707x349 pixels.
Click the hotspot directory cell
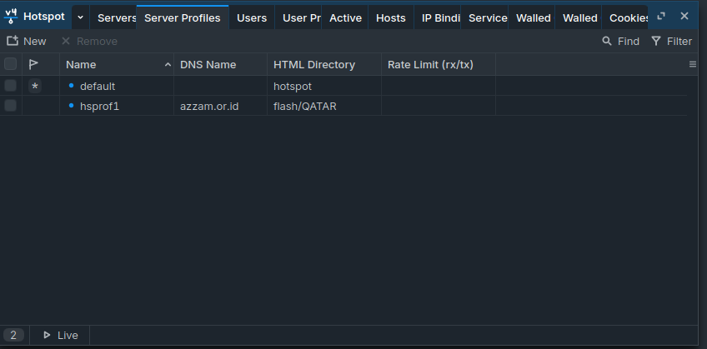pyautogui.click(x=324, y=86)
